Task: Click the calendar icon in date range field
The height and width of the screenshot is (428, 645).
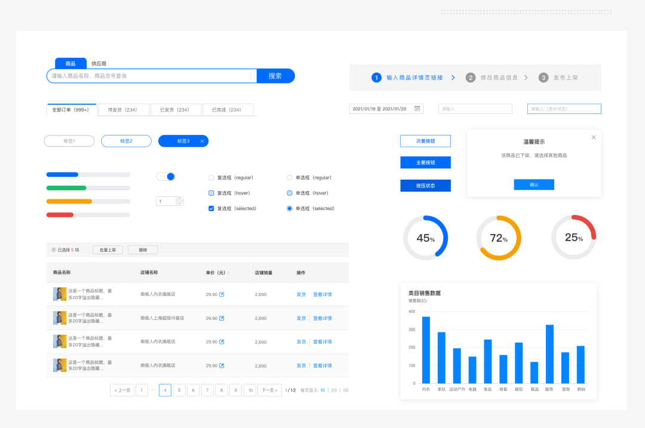Action: 417,109
